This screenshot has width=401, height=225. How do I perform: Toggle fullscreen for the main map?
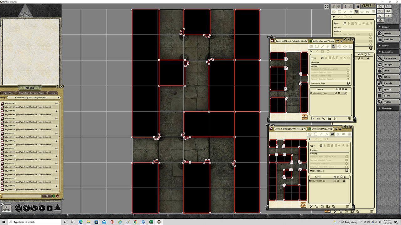326,6
